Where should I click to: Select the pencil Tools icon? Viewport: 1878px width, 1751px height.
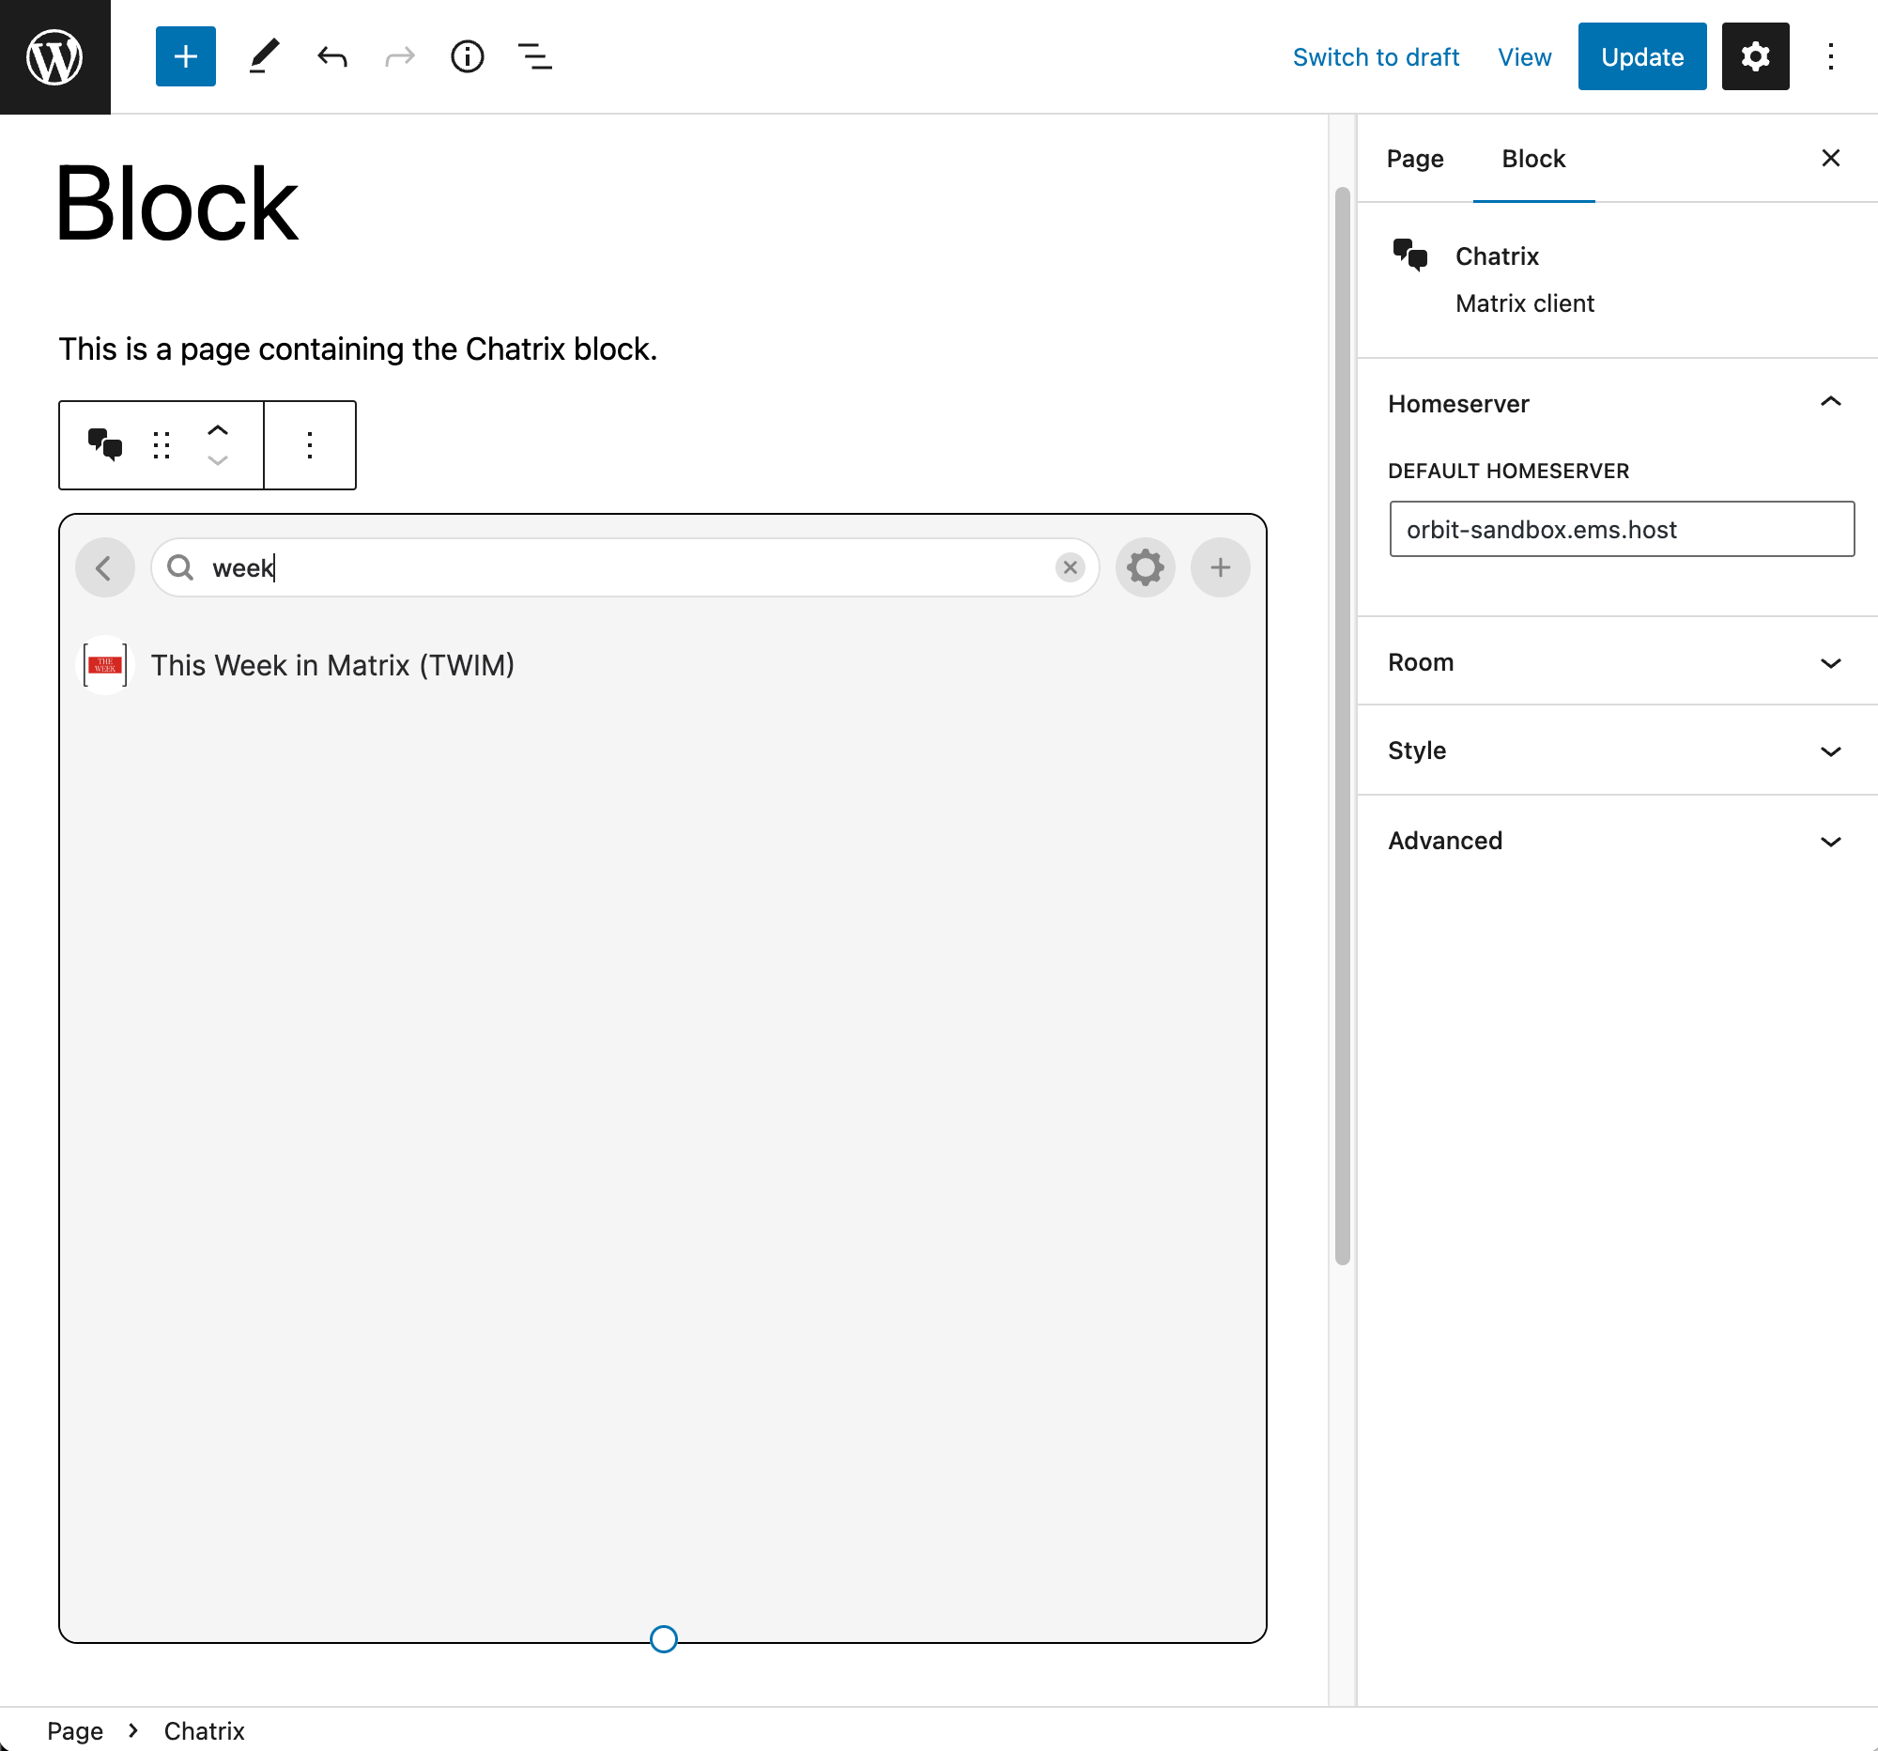[264, 56]
